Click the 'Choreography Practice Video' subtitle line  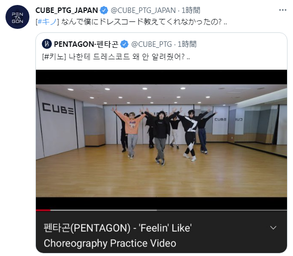pos(110,243)
